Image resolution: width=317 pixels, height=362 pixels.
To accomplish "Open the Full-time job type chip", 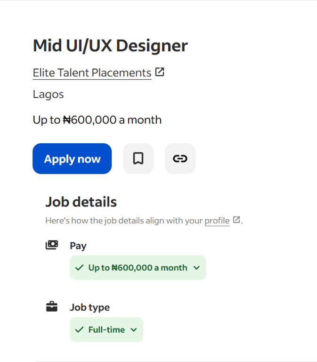I will [106, 329].
